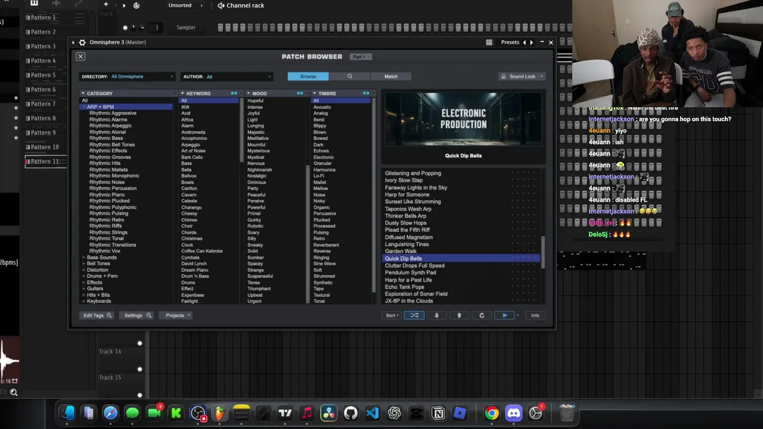The height and width of the screenshot is (429, 763).
Task: Open the Channel rack speaker icon
Action: click(x=221, y=5)
